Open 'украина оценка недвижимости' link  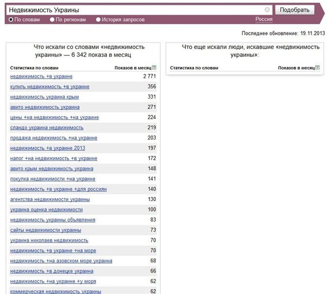[x=46, y=209]
